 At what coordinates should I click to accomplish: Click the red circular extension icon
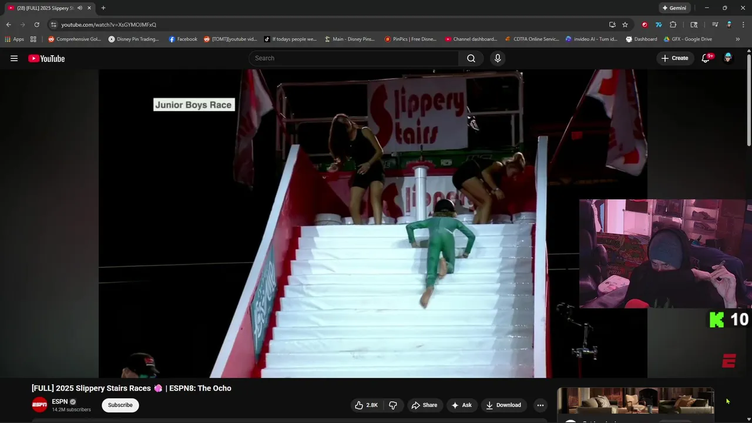tap(644, 25)
